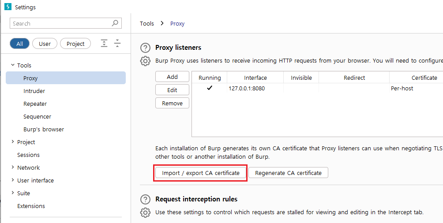This screenshot has height=223, width=443.
Task: Click the Certificate column header
Action: tap(424, 78)
